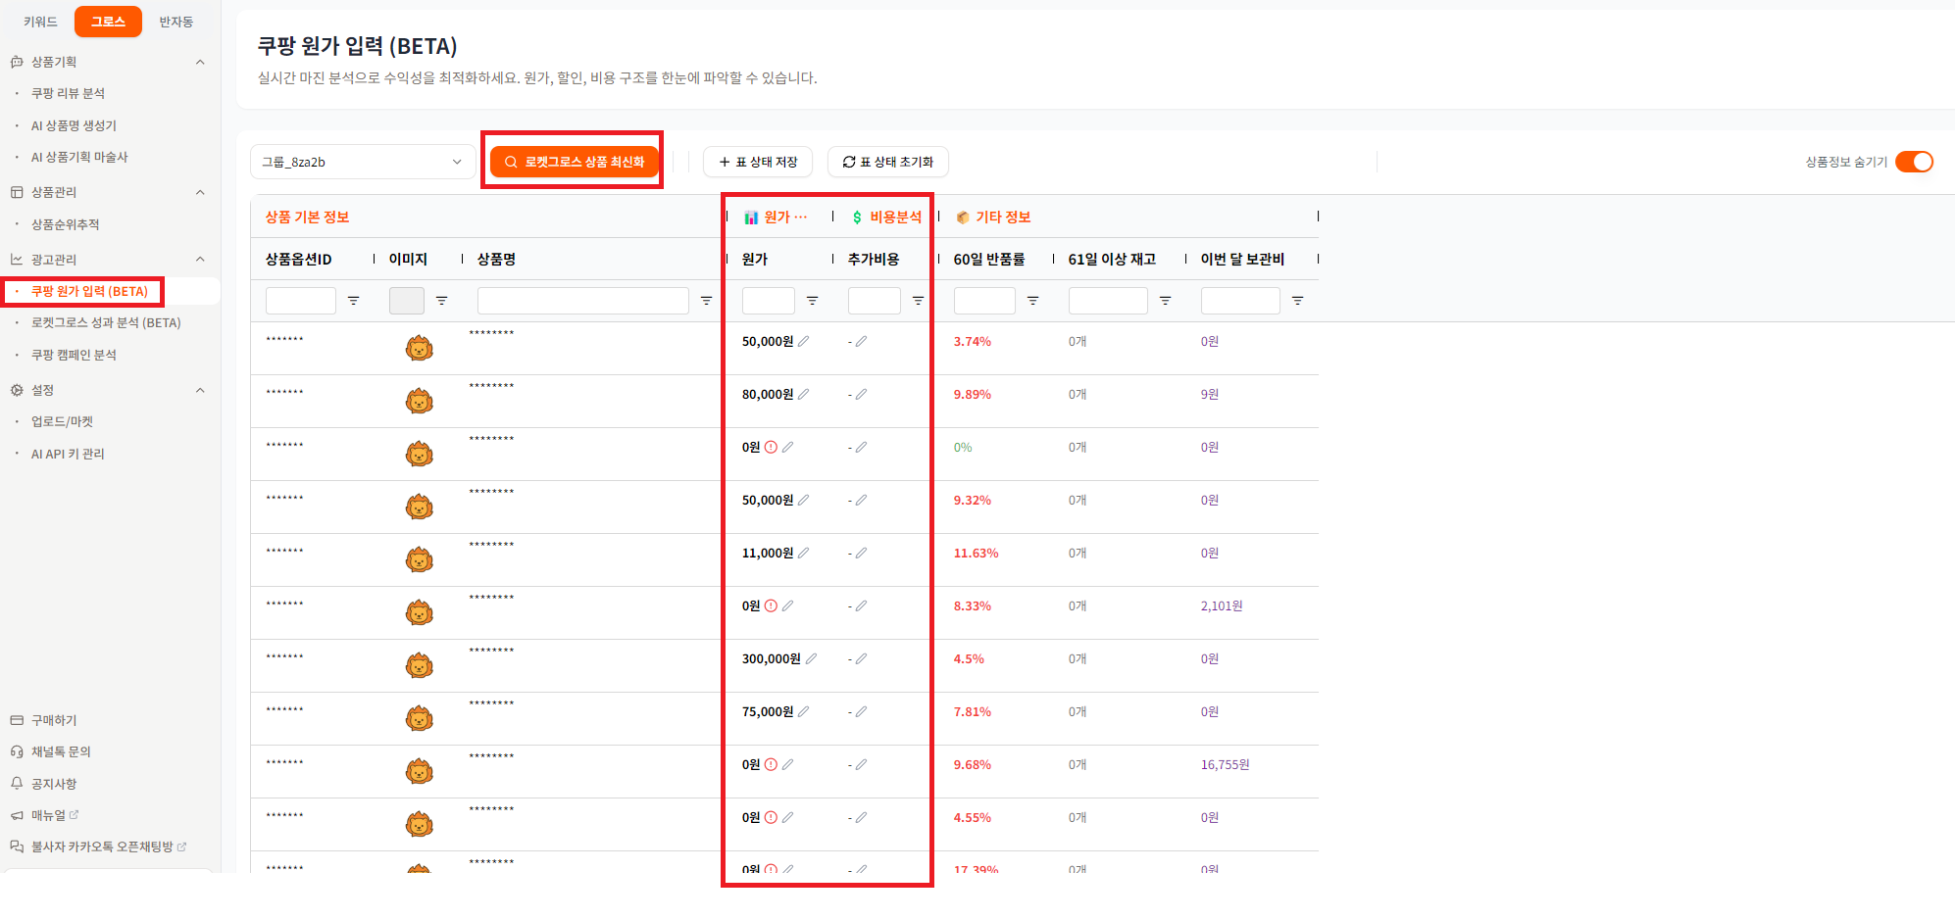Viewport: 1955px width, 919px height.
Task: Switch to the 키워드 tab
Action: point(40,22)
